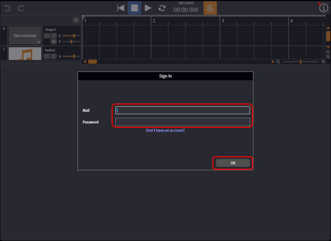Image resolution: width=331 pixels, height=241 pixels.
Task: Click the Singer1 snowflake freeze icon
Action: (54, 42)
